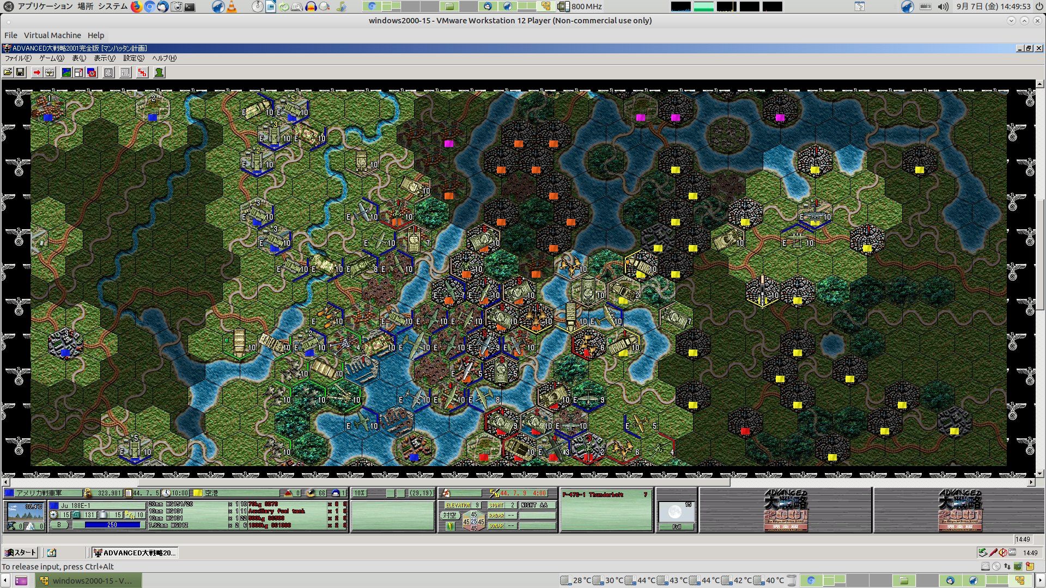Viewport: 1046px width, 588px height.
Task: Click the quick launch desktop icon by Start
Action: click(x=52, y=553)
